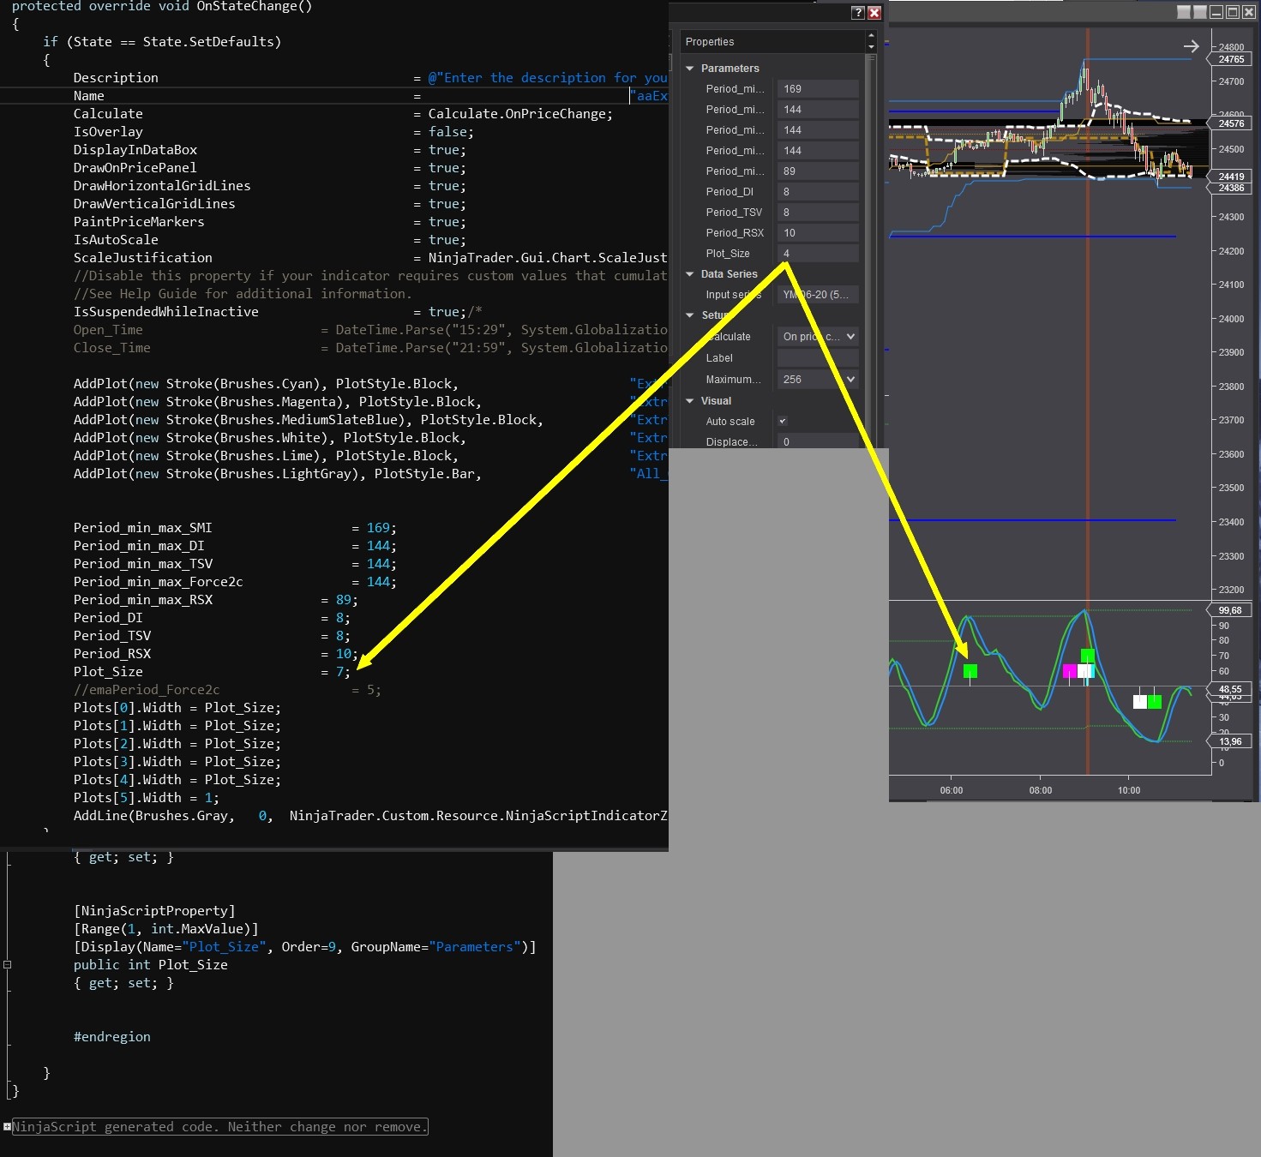Screen dimensions: 1261x1157
Task: Click the first gray square button in chart title bar
Action: (1184, 12)
